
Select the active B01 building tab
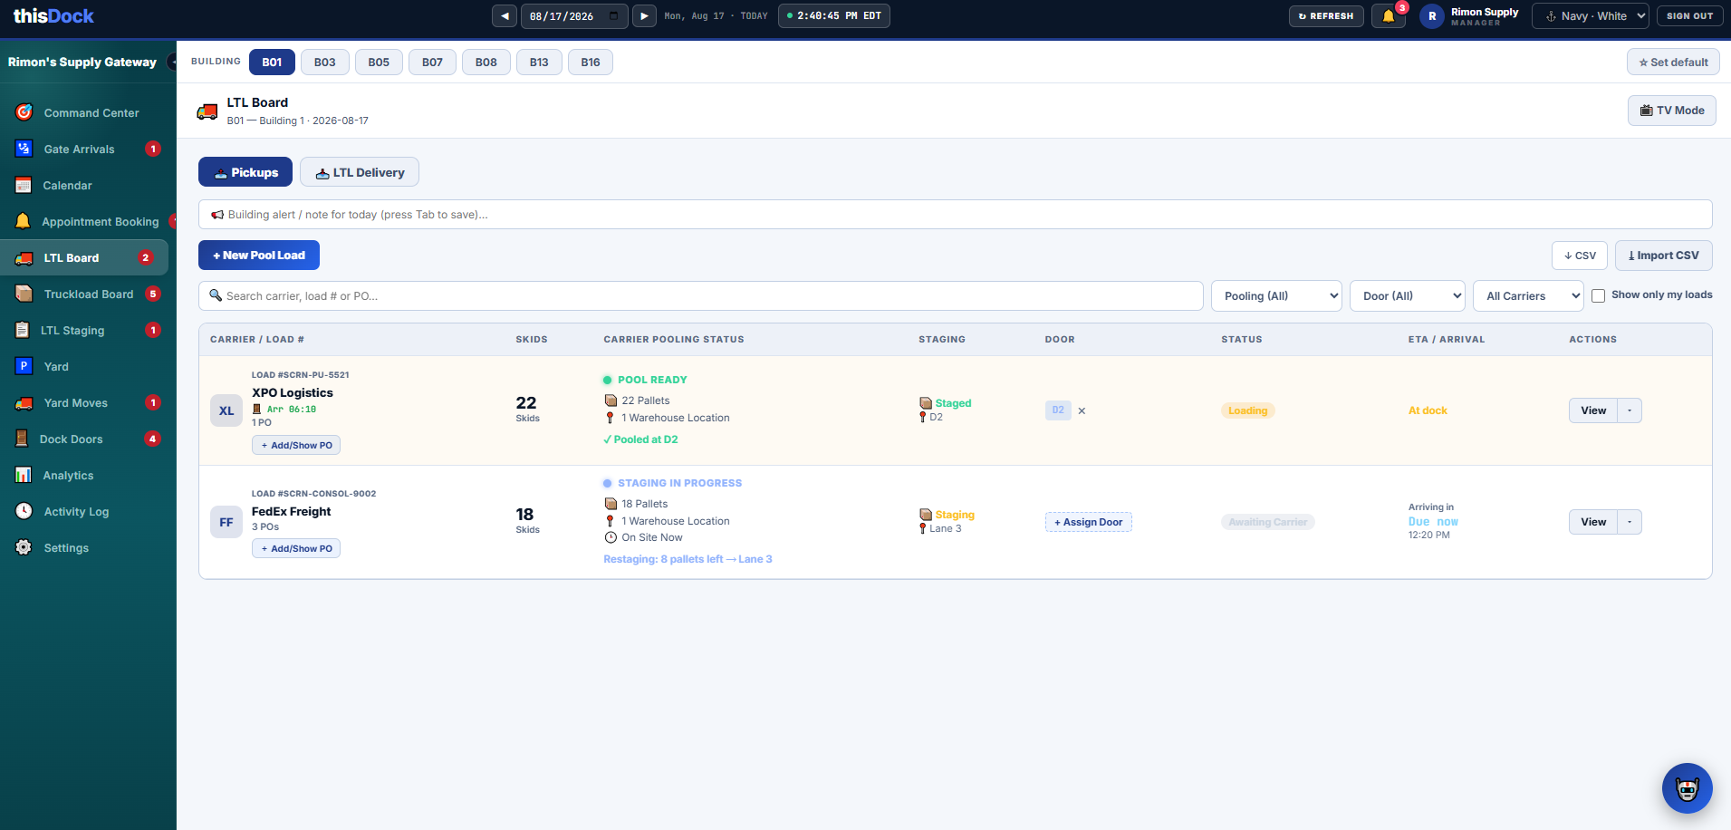pyautogui.click(x=272, y=63)
